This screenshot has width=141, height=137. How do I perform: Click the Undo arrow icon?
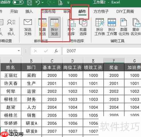[x=38, y=3]
